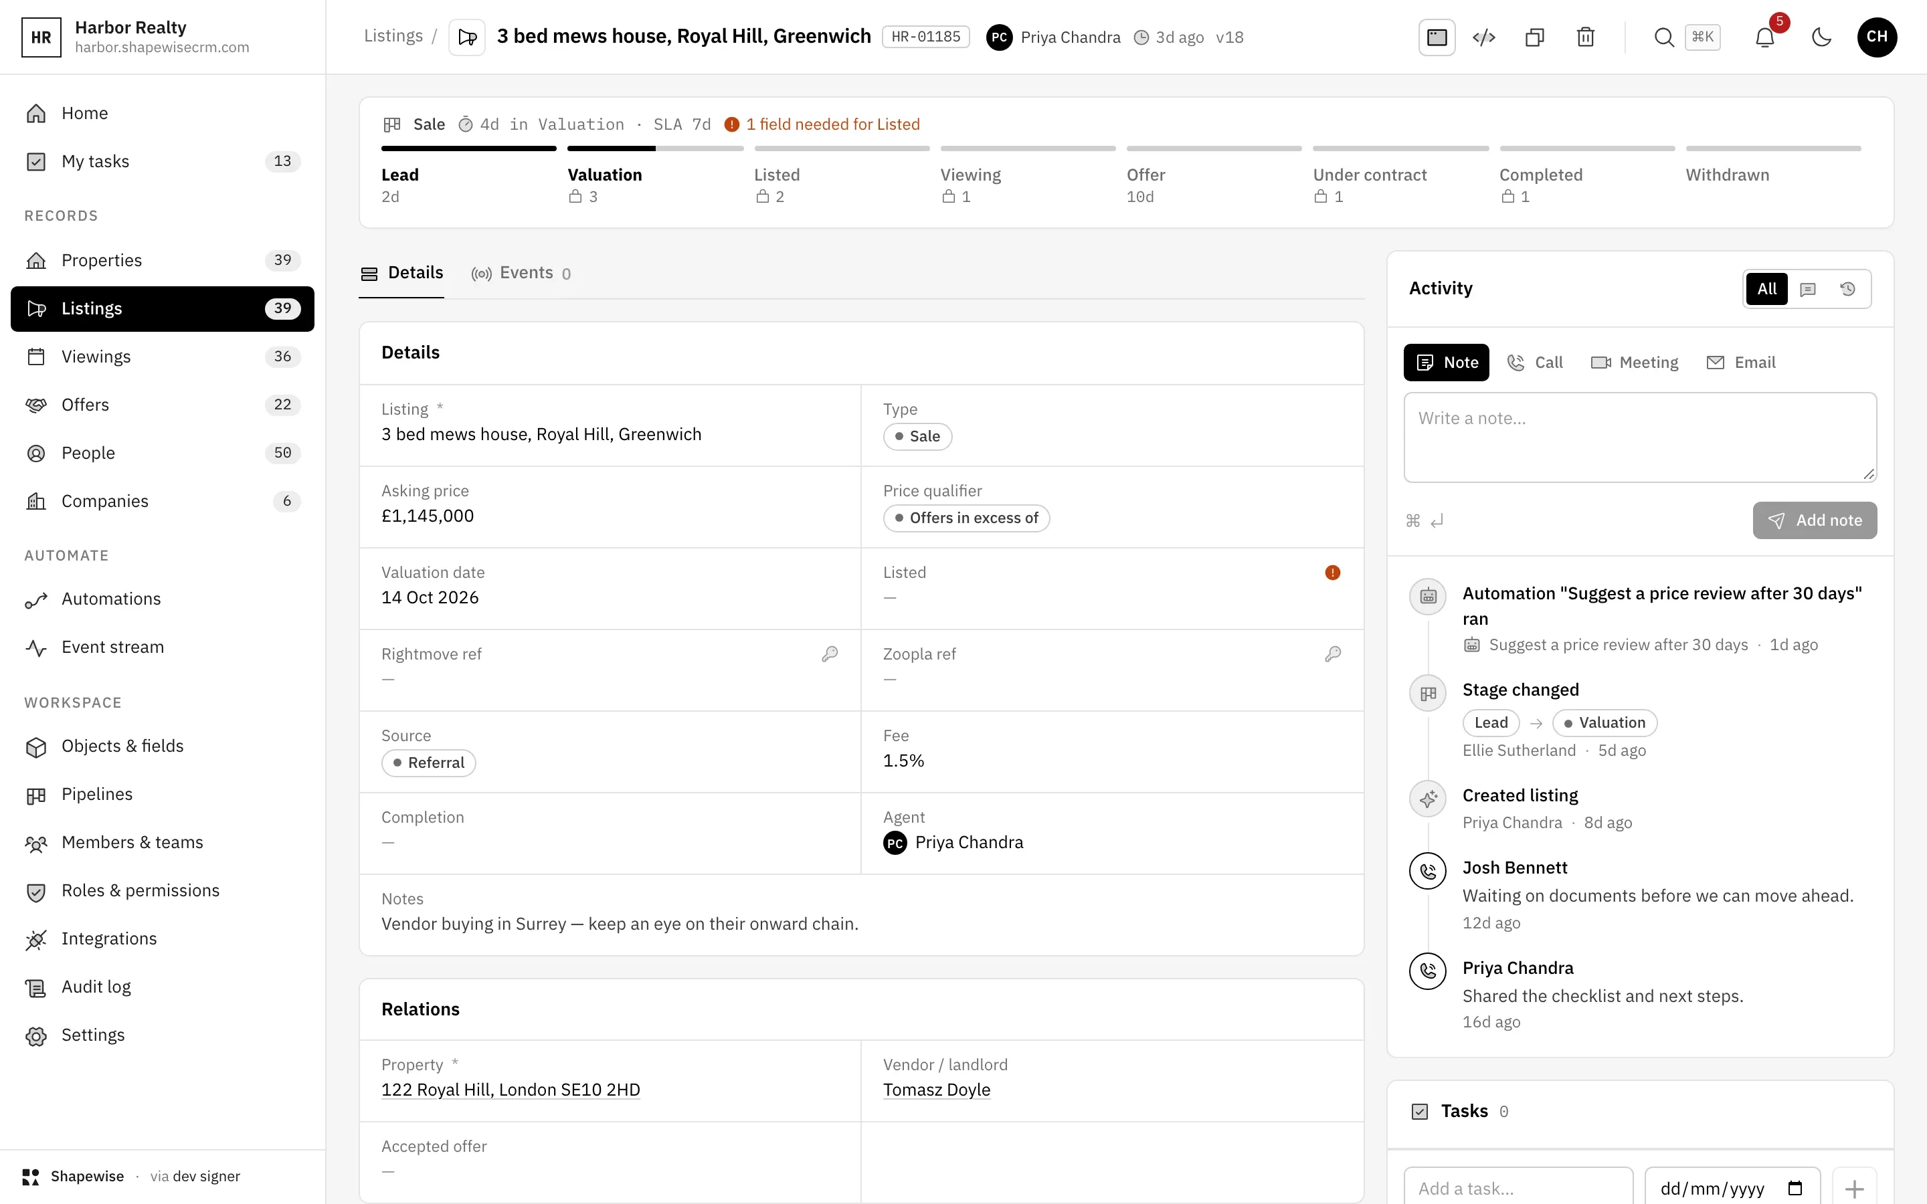This screenshot has width=1927, height=1204.
Task: Go to My tasks in sidebar
Action: click(x=163, y=162)
